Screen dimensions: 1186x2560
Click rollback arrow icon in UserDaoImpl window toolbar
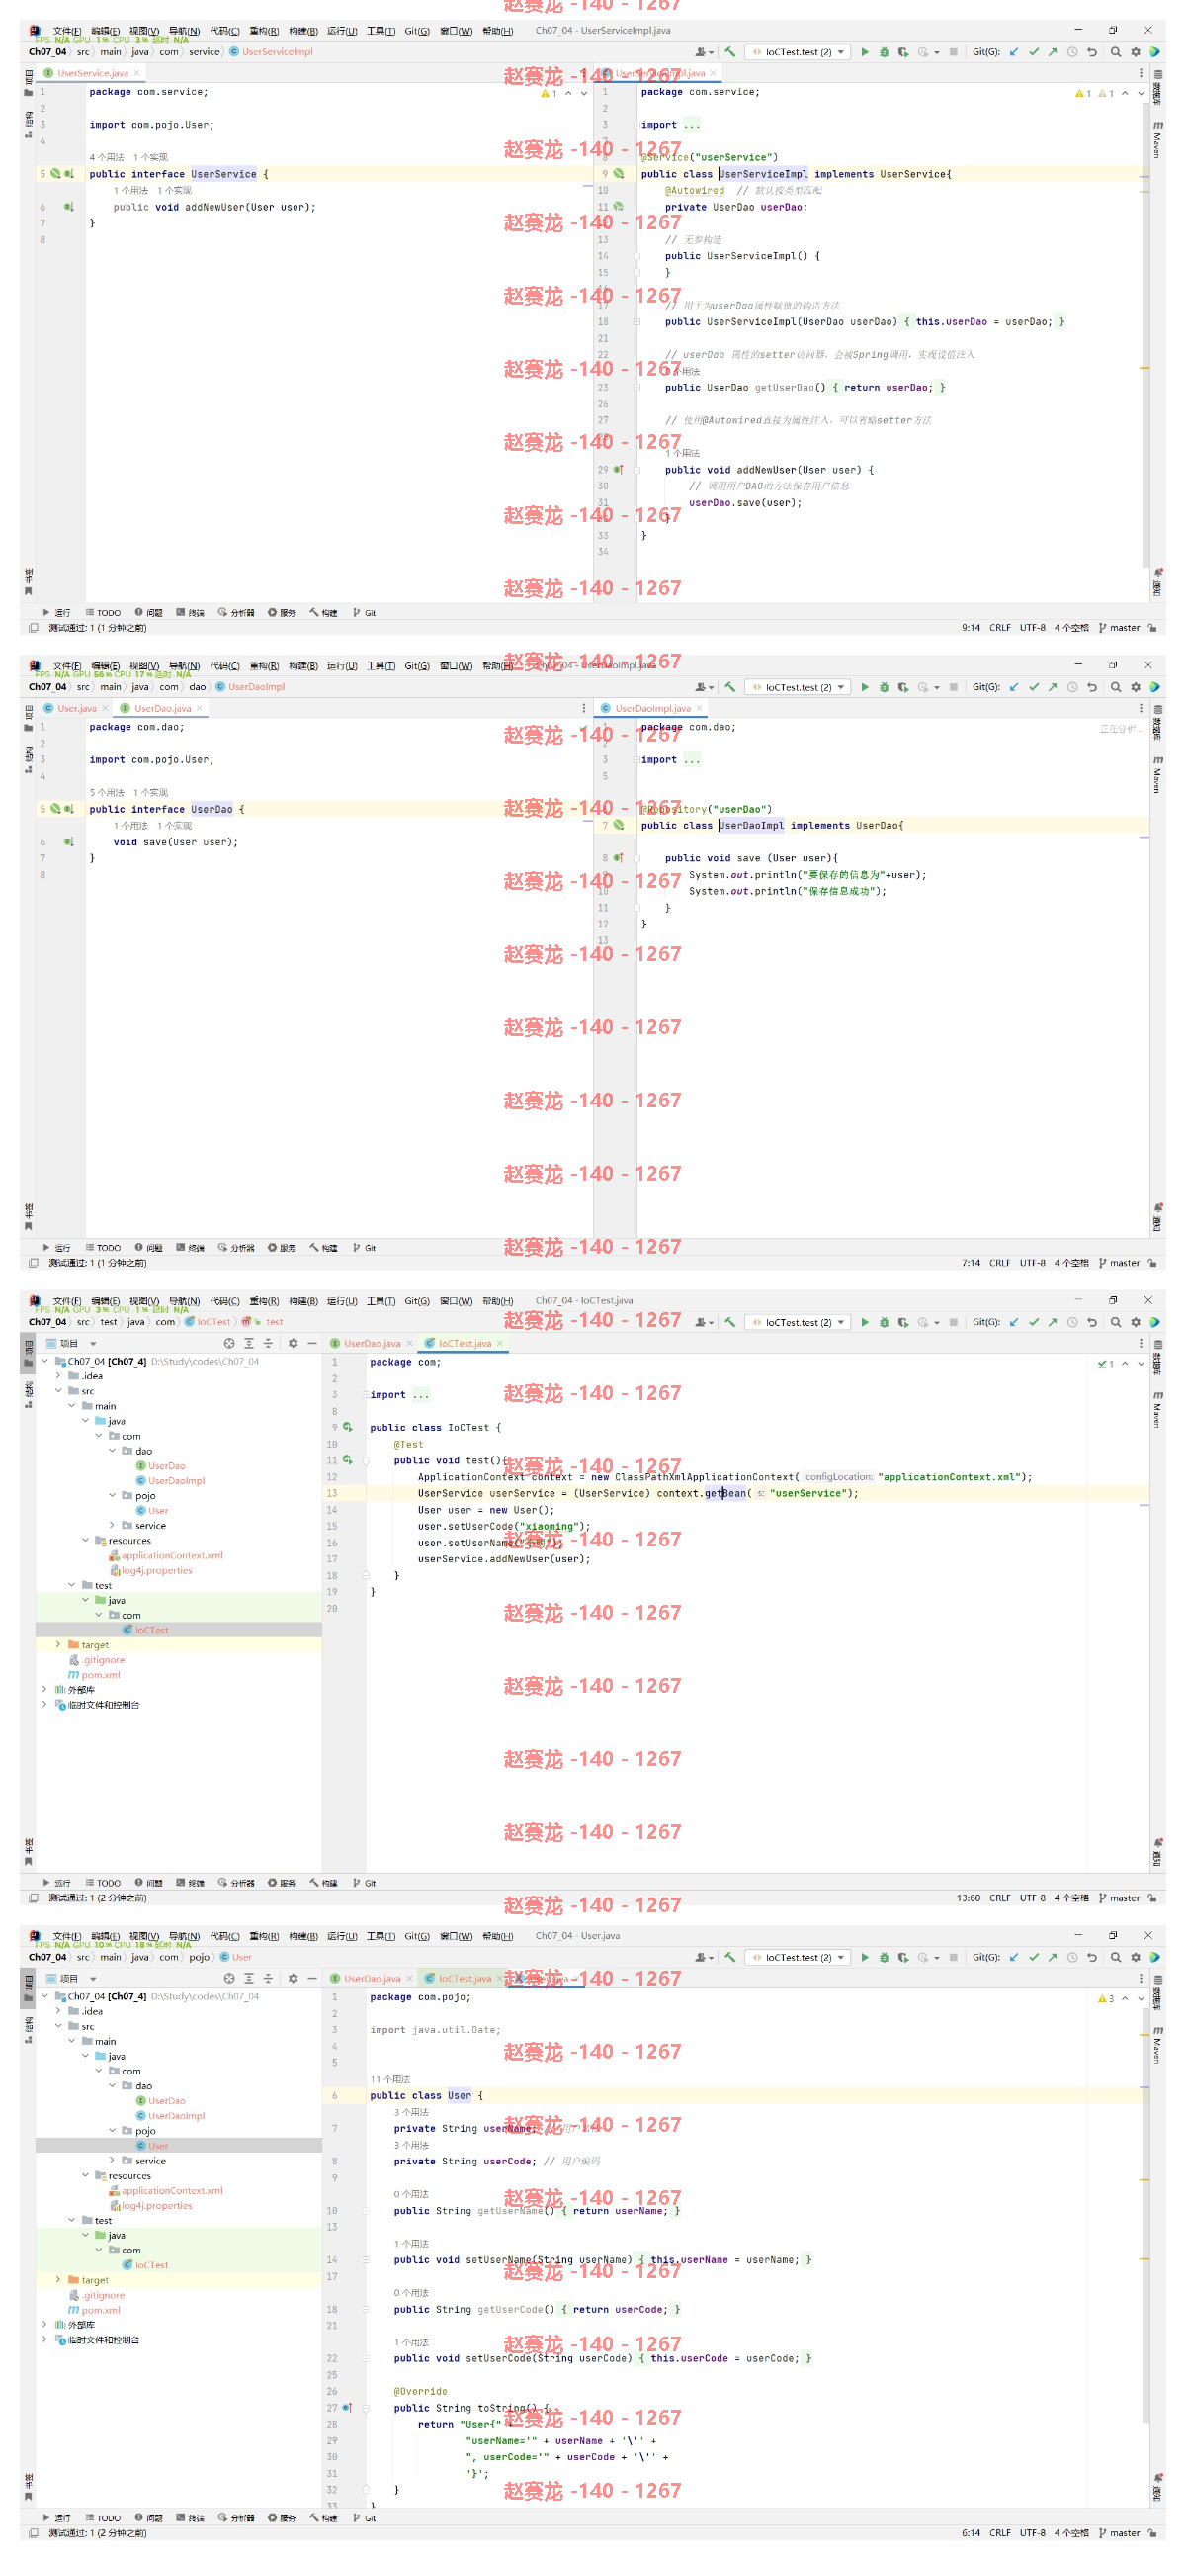1092,686
